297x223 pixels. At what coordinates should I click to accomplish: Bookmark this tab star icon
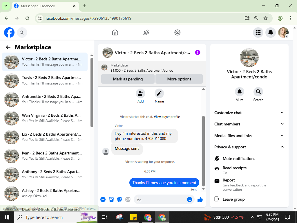[266, 18]
